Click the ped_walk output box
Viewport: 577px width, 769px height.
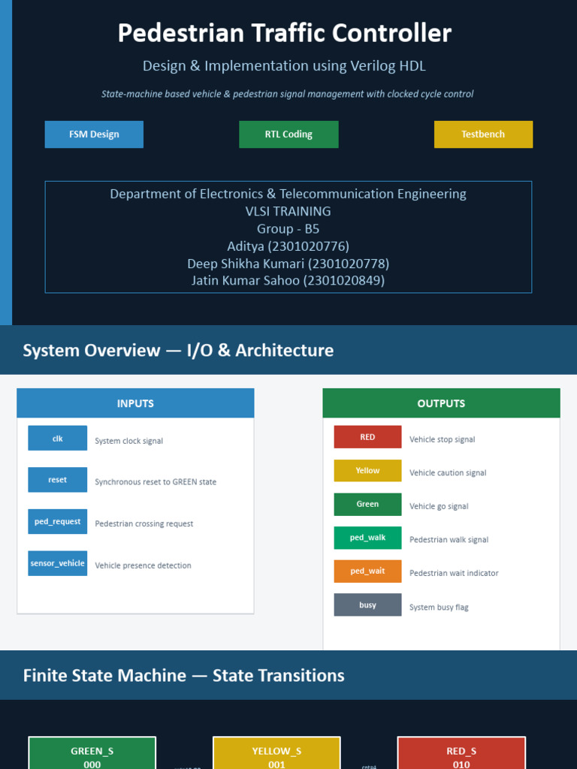[367, 538]
